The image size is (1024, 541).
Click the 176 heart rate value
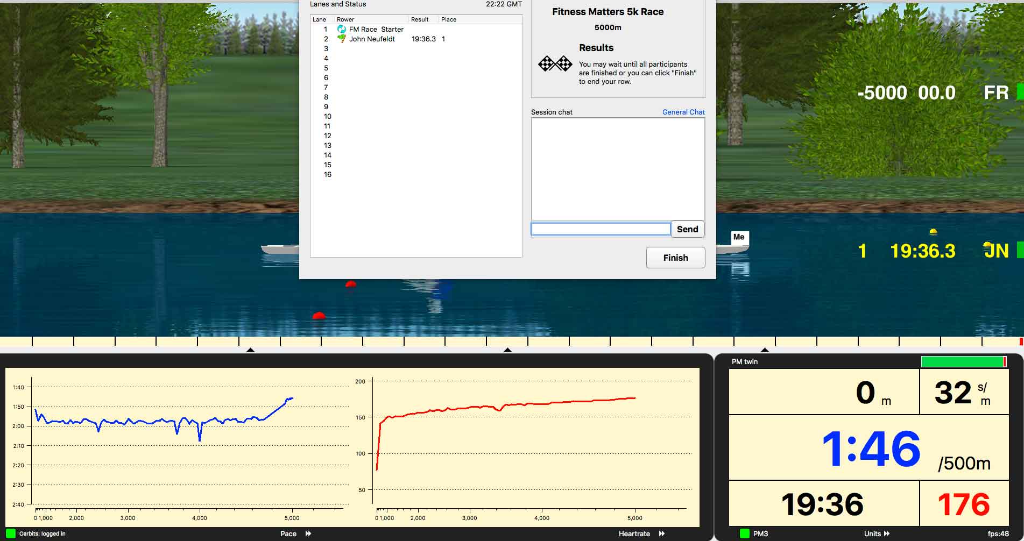(963, 504)
